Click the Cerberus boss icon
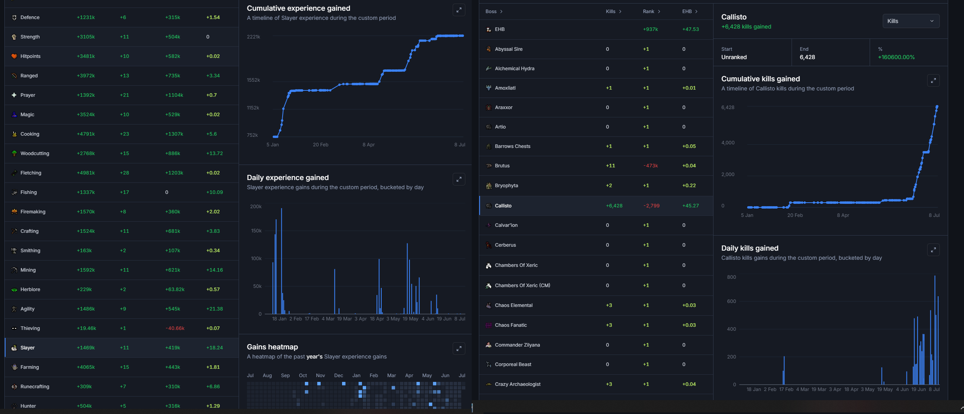Viewport: 964px width, 414px height. point(489,245)
